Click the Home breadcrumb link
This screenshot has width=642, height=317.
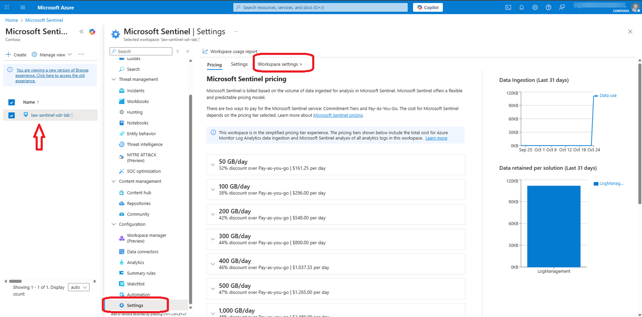pos(11,20)
